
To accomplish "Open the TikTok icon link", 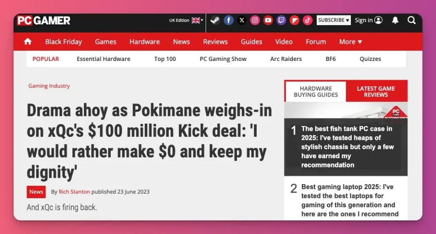I will [307, 20].
